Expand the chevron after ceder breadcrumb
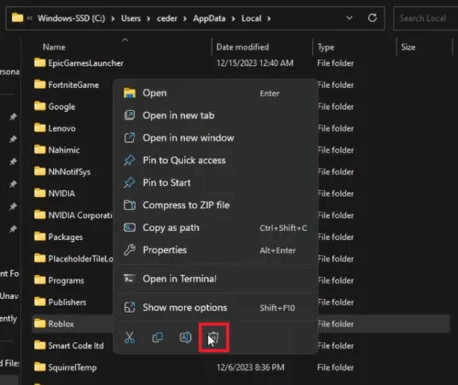Screen dimensions: 458x385 [185, 18]
